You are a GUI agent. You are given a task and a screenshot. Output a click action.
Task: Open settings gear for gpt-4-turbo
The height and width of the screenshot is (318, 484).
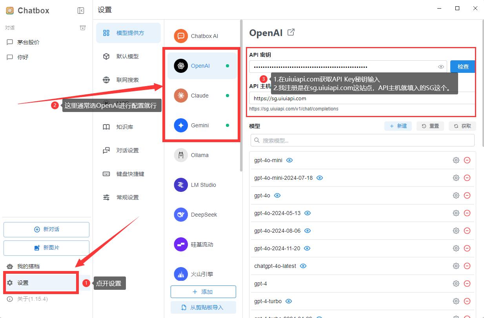[x=456, y=301]
